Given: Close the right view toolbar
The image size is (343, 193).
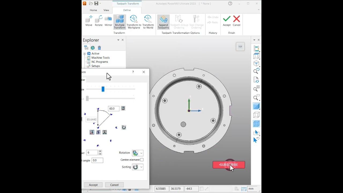Looking at the screenshot, I should pos(259,40).
